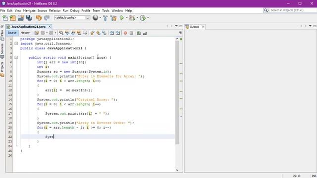Show opened documents list in editor

point(176,26)
